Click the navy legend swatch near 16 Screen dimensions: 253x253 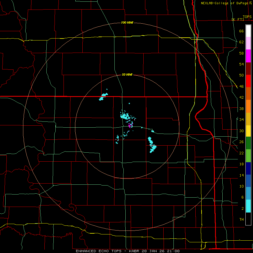[x=248, y=168]
